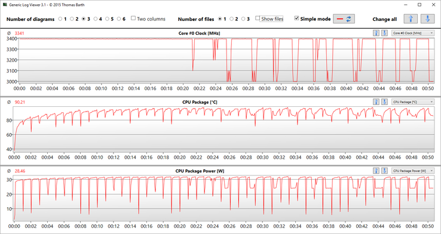Select 5 diagrams radio button

click(x=107, y=19)
